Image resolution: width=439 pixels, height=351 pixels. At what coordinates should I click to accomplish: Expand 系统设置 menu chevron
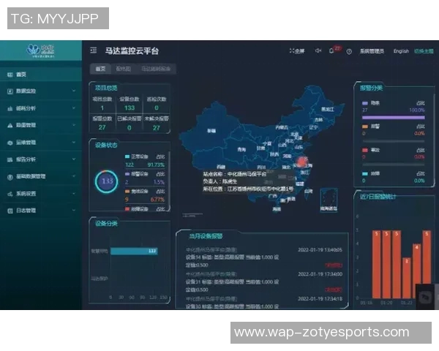coord(74,193)
